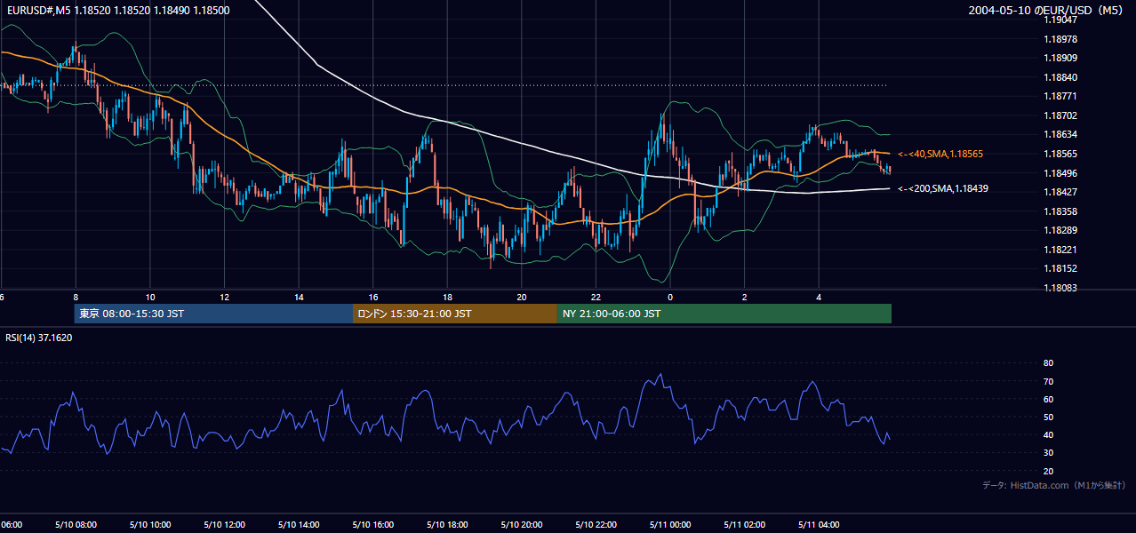Click the 5/10 12:00 date label
The height and width of the screenshot is (533, 1136).
(225, 524)
